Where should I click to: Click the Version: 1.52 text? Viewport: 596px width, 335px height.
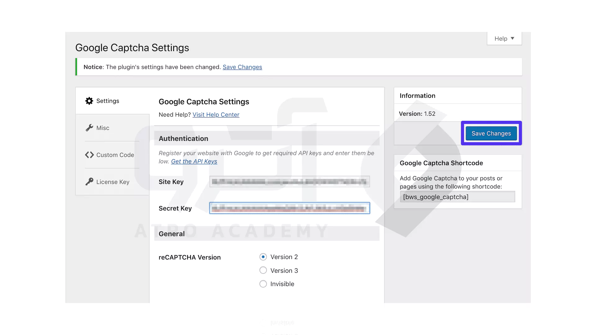[x=417, y=114]
